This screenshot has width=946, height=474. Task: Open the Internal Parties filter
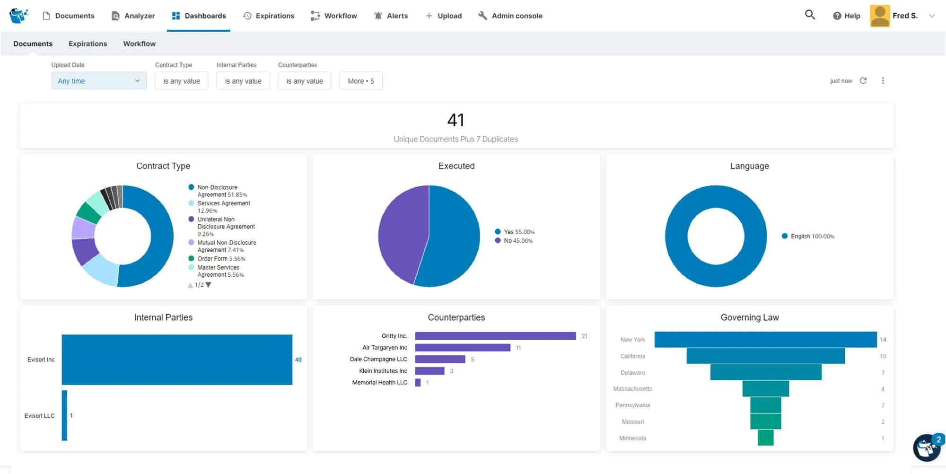(x=243, y=80)
